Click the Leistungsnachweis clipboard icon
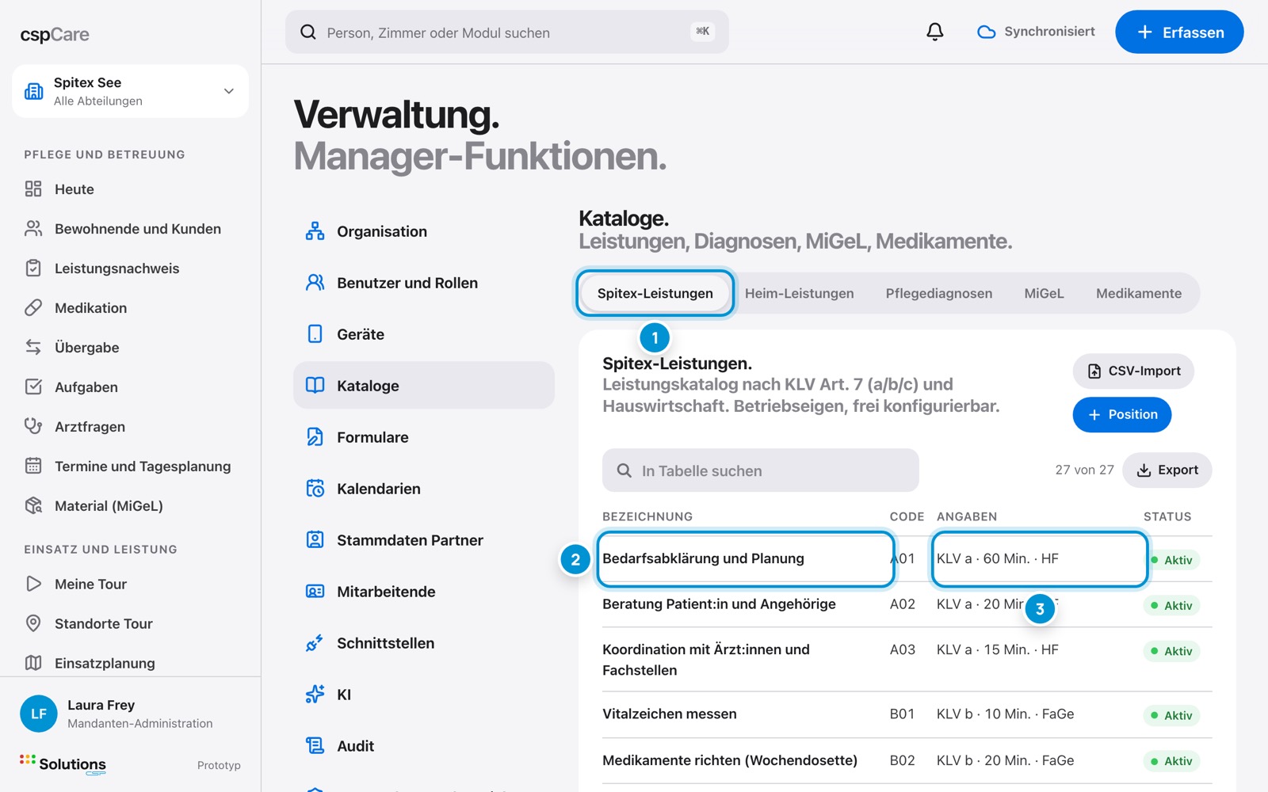 click(33, 268)
